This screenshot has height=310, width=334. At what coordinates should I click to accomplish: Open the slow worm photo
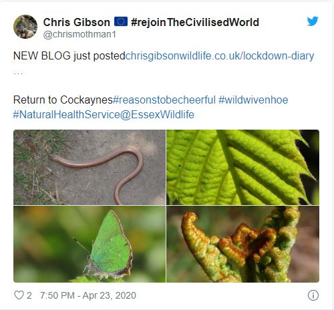click(x=90, y=167)
